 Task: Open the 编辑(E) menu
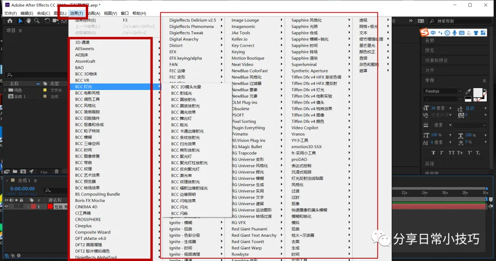27,13
